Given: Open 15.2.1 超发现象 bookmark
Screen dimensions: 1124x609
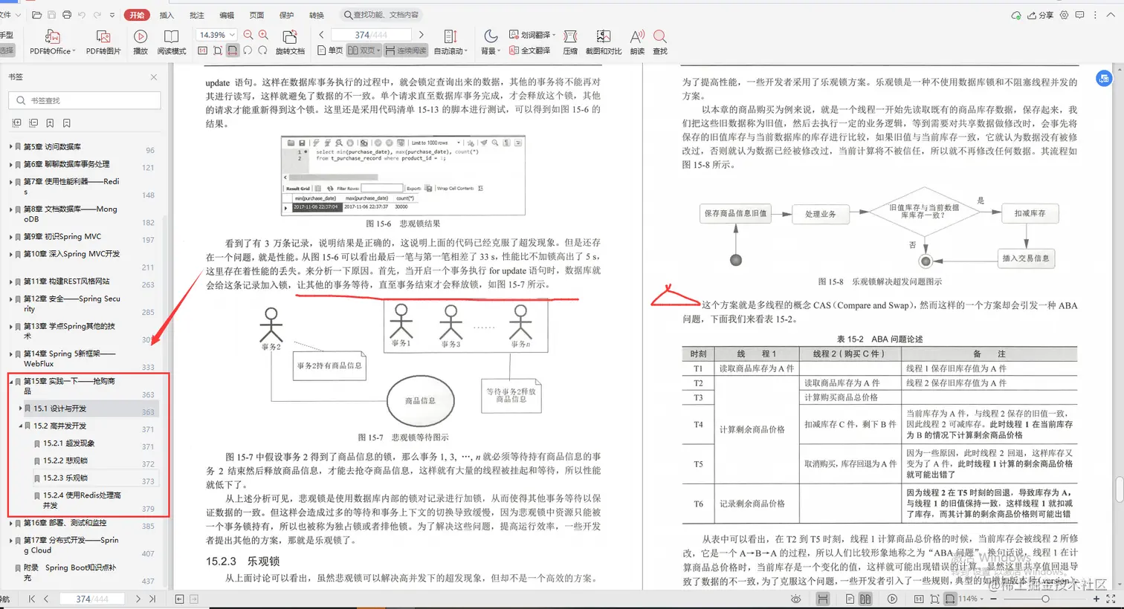Looking at the screenshot, I should (x=68, y=443).
